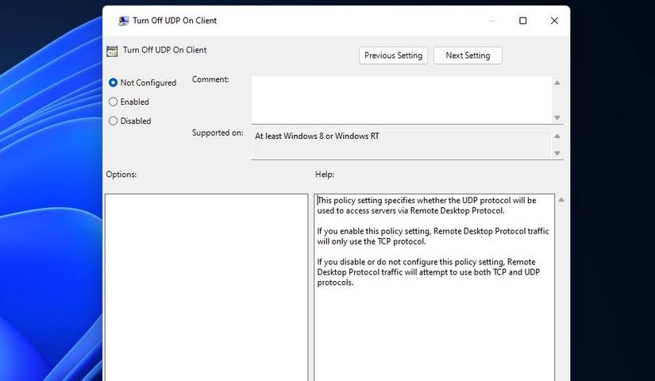The height and width of the screenshot is (381, 655).
Task: Click the Comment box scroll up arrow
Action: coord(557,83)
